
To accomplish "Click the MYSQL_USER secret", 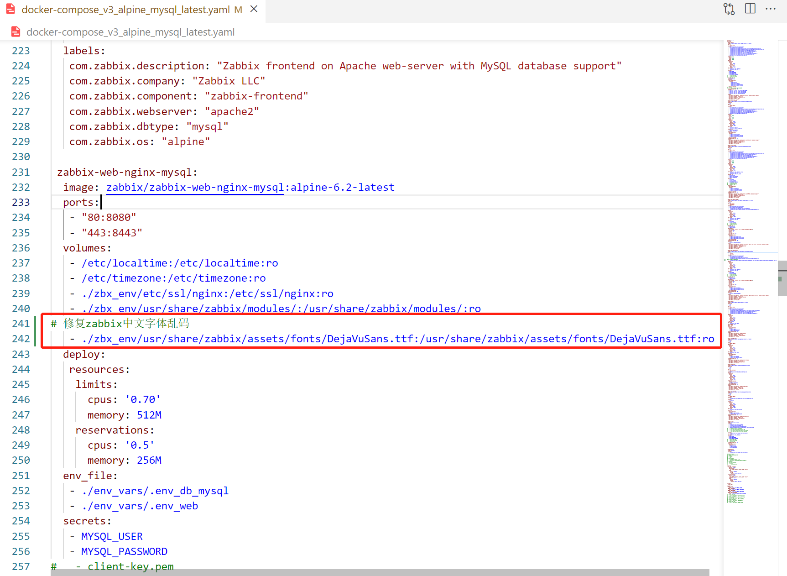I will coord(112,536).
